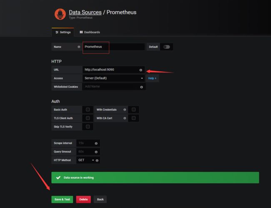Open the Data Sources breadcrumb link
The image size is (271, 208).
pyautogui.click(x=85, y=12)
